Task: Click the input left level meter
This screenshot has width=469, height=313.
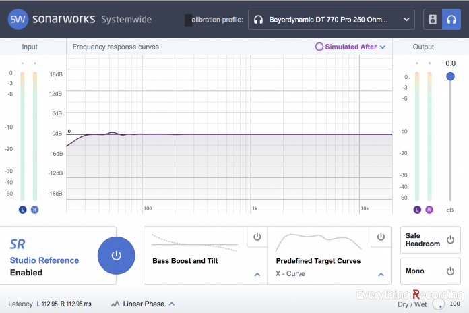Action: [22, 136]
